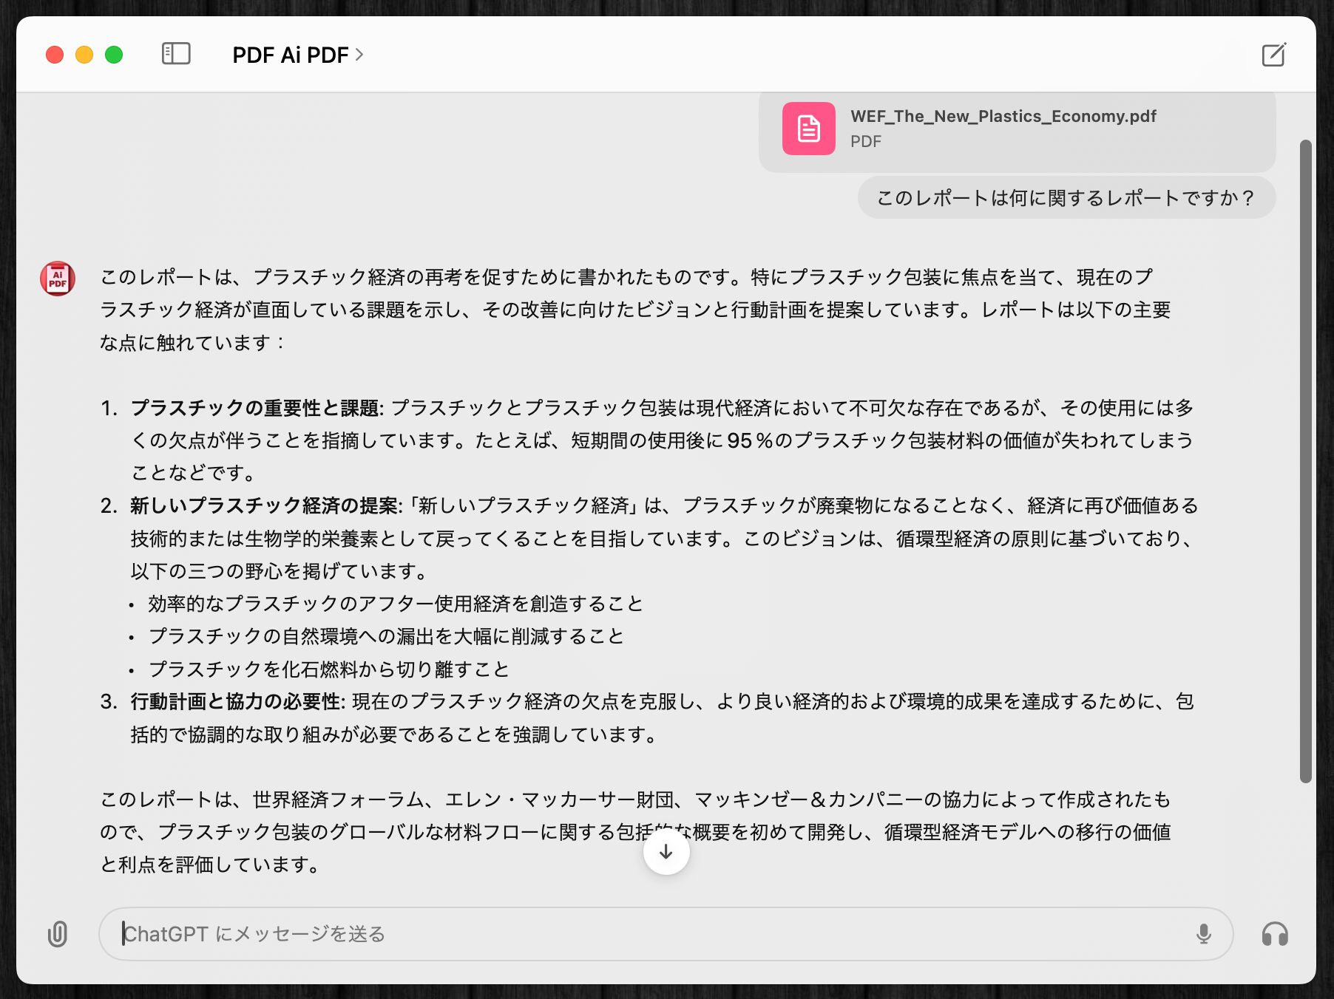1334x999 pixels.
Task: Activate the microphone dictation icon
Action: click(1203, 934)
